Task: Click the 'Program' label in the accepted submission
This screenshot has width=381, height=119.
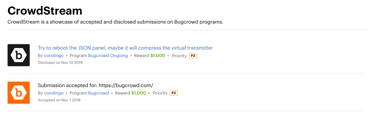Action: coord(78,93)
